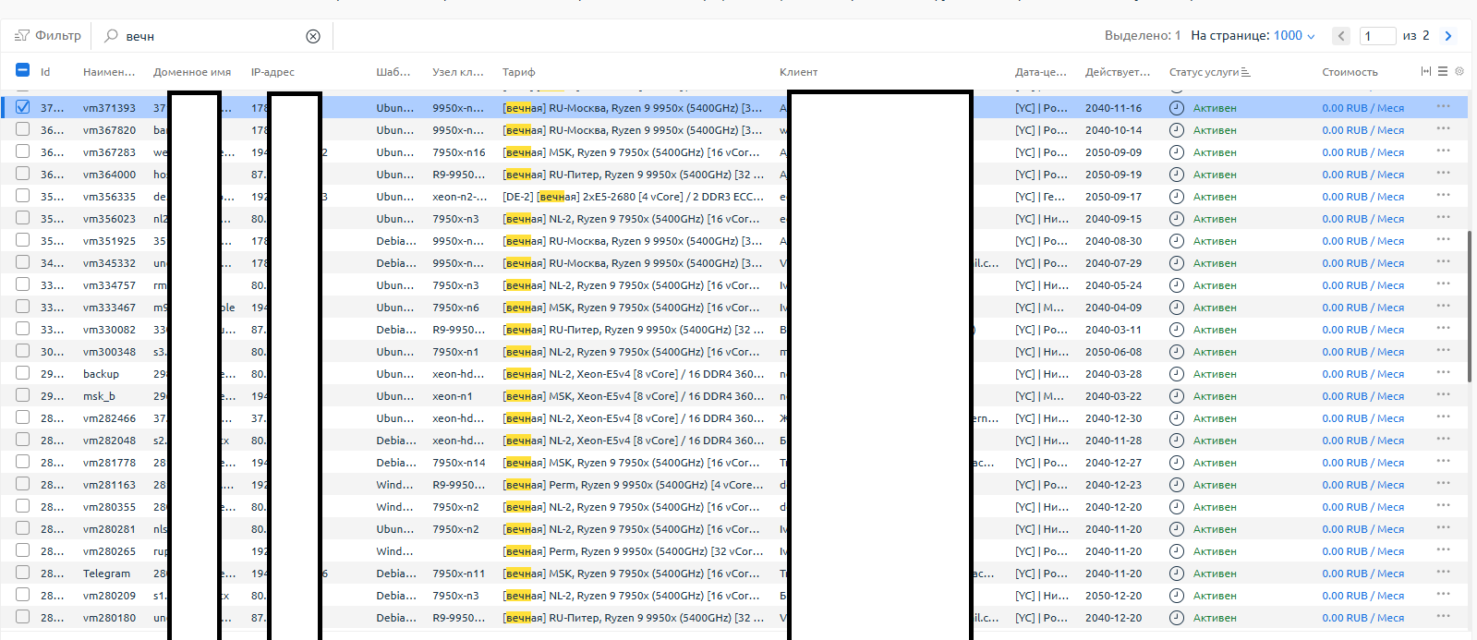
Task: Click the row density lines icon
Action: (x=1442, y=71)
